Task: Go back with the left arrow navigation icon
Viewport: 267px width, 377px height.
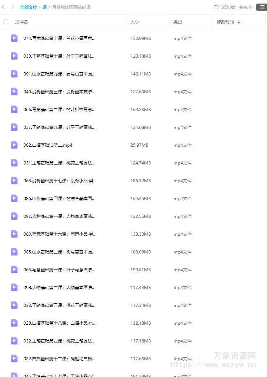Action: pos(3,7)
